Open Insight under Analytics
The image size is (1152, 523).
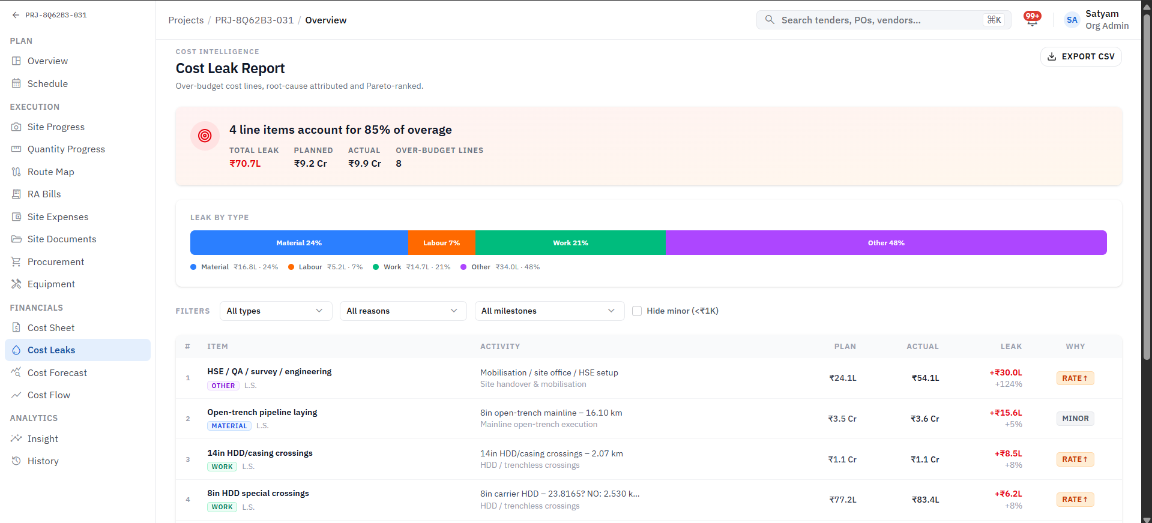(77, 439)
